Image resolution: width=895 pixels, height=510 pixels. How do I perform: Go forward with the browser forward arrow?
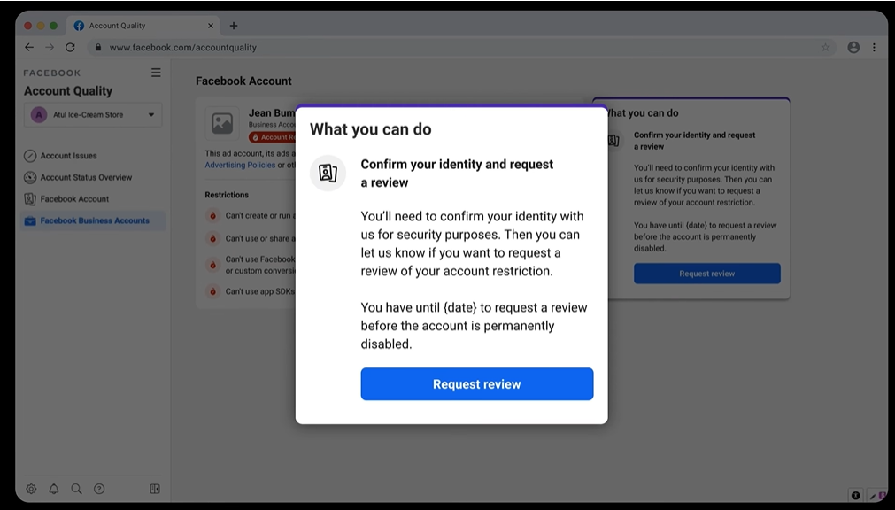[x=50, y=48]
